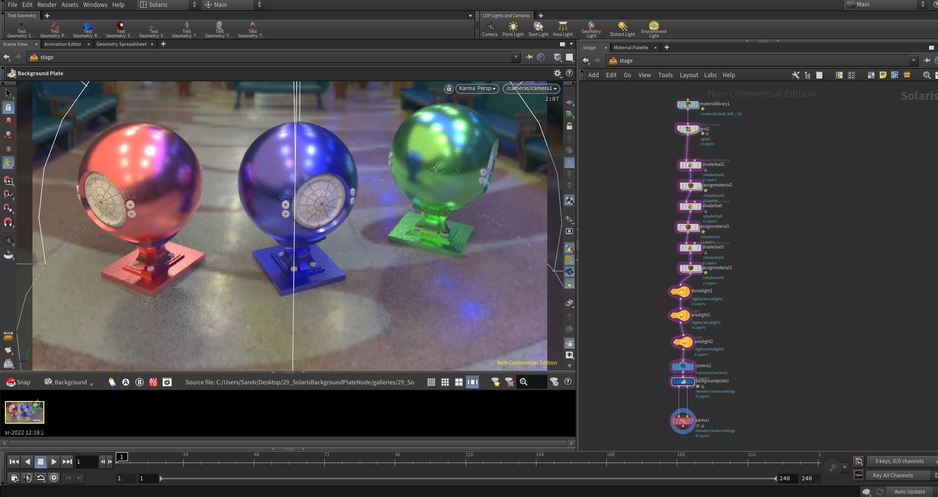This screenshot has height=497, width=938.
Task: Open the /cameras/camera1 viewport camera dropdown
Action: click(531, 89)
